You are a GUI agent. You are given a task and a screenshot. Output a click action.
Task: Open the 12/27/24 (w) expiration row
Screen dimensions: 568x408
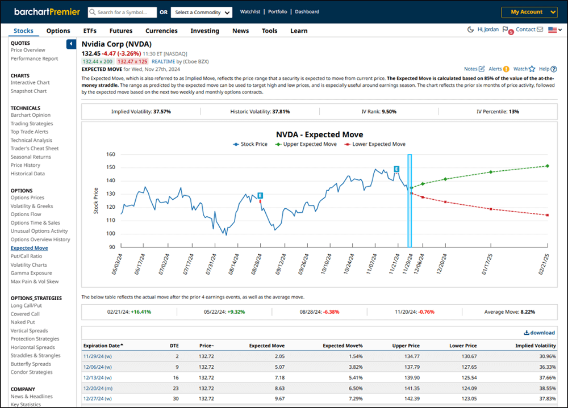pyautogui.click(x=98, y=398)
